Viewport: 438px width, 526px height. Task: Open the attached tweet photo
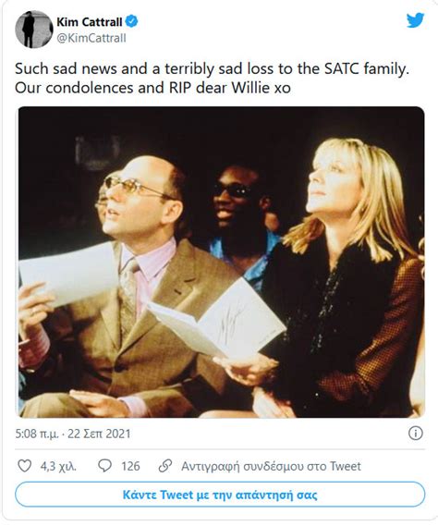[x=222, y=262]
